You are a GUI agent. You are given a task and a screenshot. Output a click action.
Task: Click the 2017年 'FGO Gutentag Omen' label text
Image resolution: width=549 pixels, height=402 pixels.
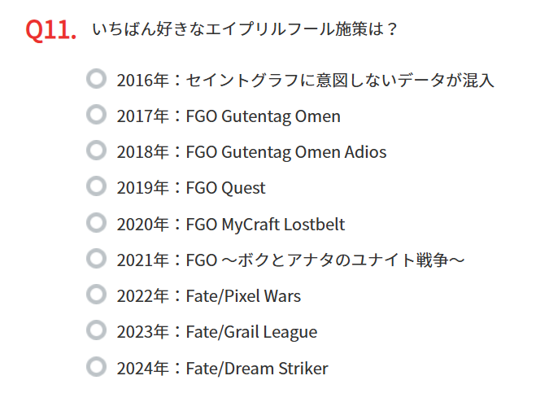point(263,116)
